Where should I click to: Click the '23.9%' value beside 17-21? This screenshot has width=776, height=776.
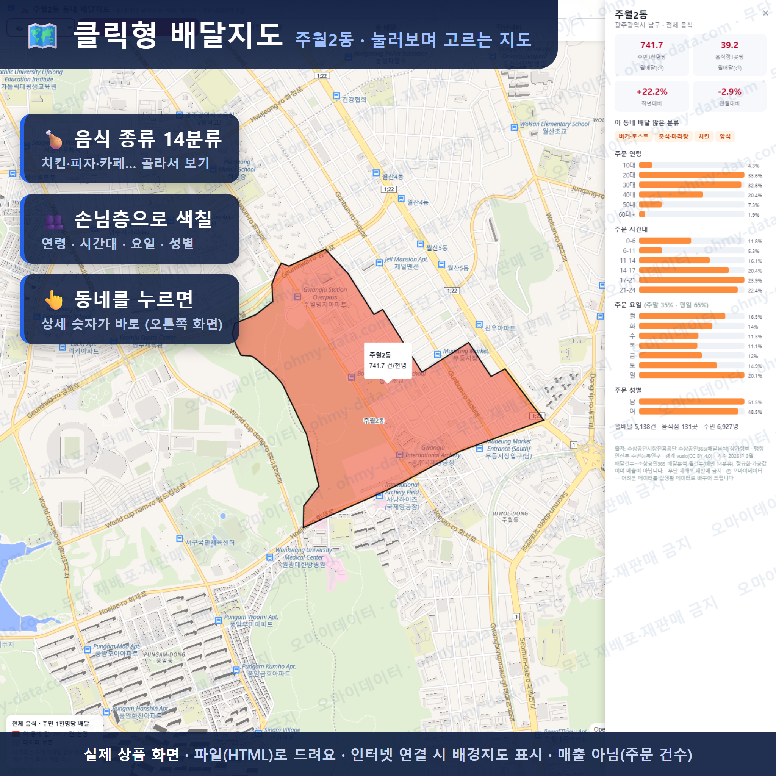coord(755,280)
